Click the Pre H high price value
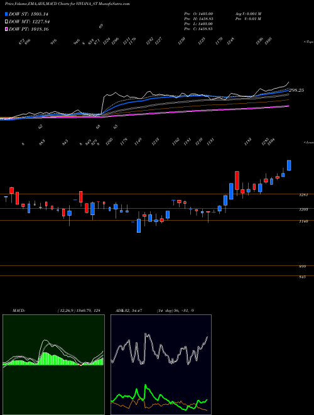The width and height of the screenshot is (314, 415). (x=207, y=19)
